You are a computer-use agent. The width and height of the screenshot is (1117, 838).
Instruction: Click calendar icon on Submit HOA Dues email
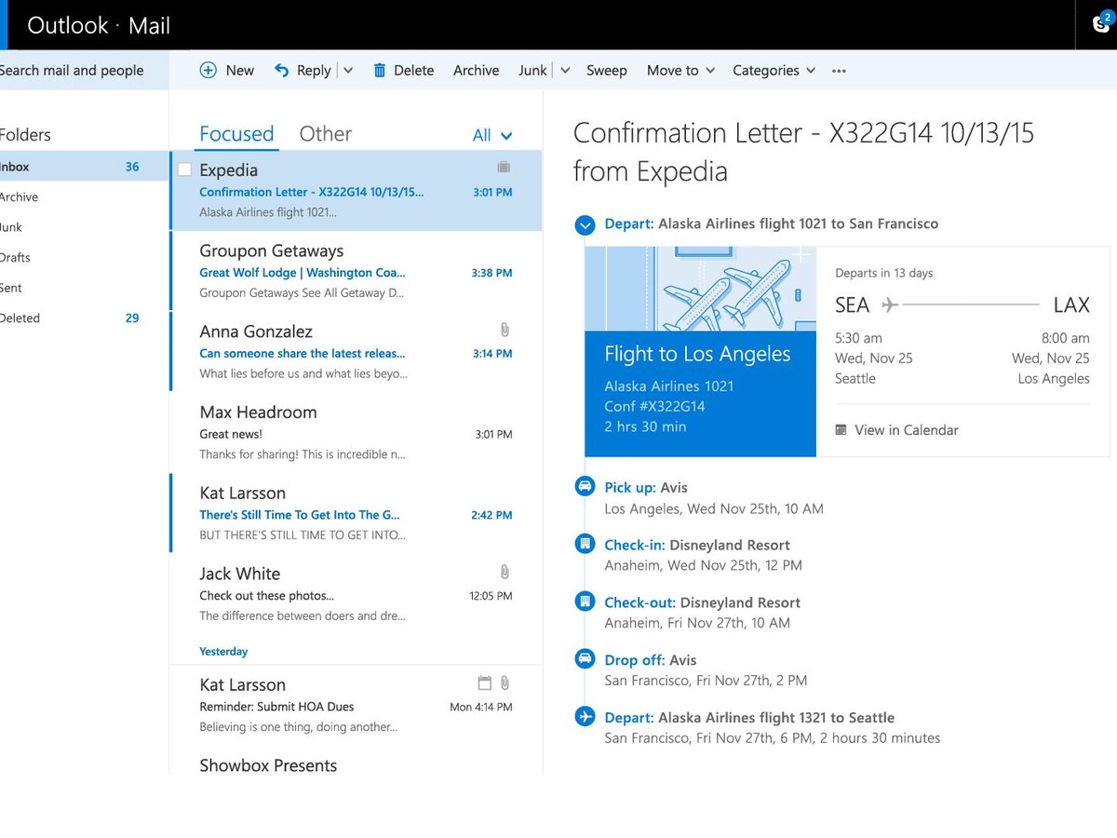coord(484,683)
